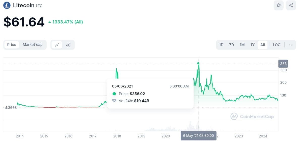
Task: Set time range to 1D
Action: (221, 45)
